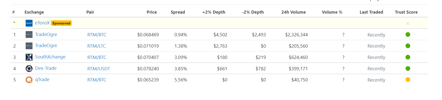Open the RTM/LTC pair link
This screenshot has height=100, width=442.
coord(97,46)
